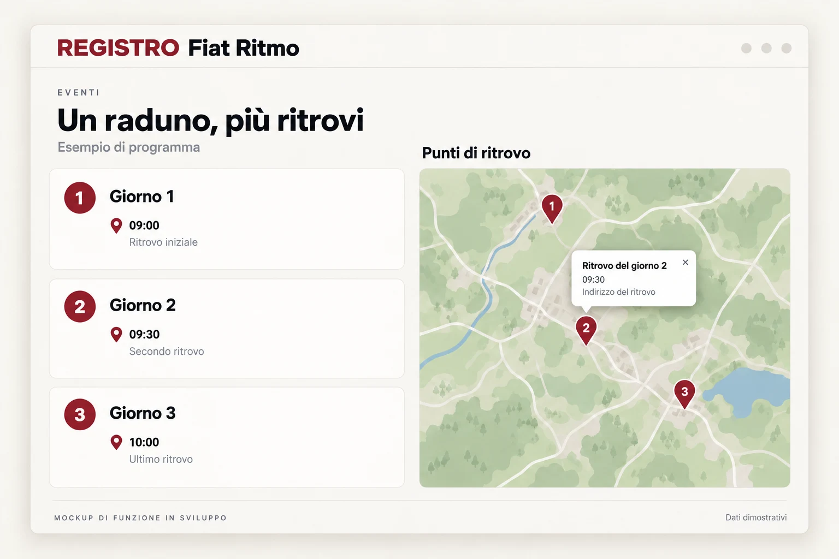Click the red circle badge numbered 3
The width and height of the screenshot is (839, 559).
point(80,415)
